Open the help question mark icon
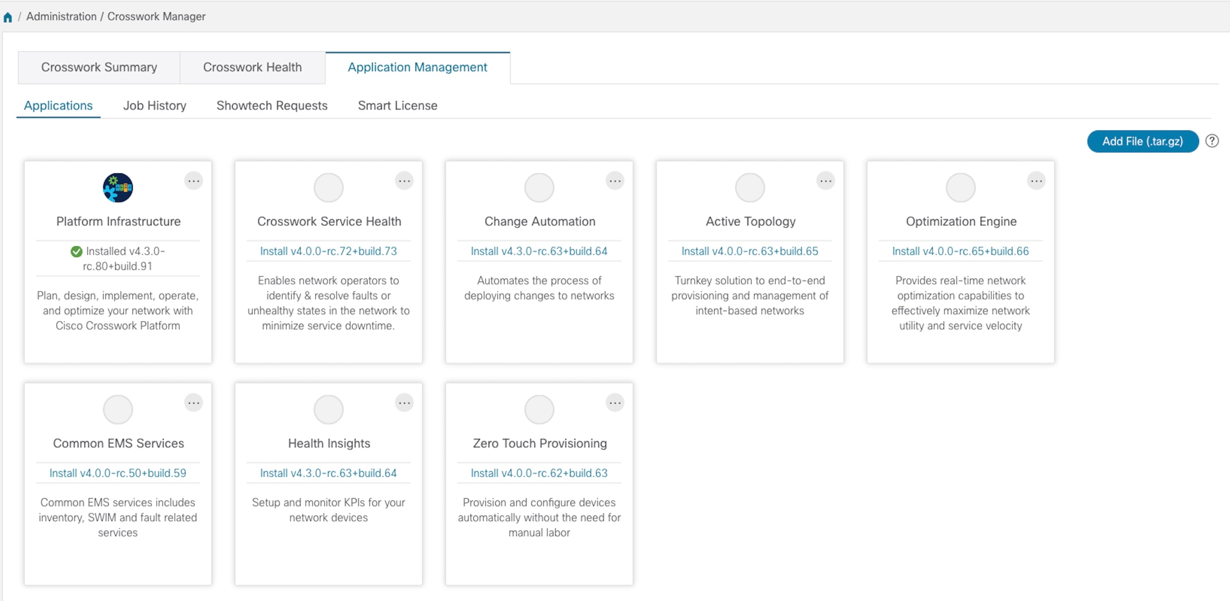Viewport: 1230px width, 601px height. click(1211, 141)
